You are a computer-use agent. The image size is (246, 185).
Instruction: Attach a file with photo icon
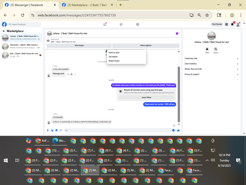[x=52, y=130]
